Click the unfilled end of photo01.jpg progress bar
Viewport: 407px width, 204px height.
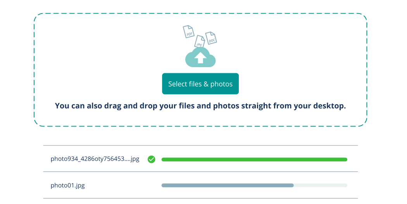[x=321, y=185]
